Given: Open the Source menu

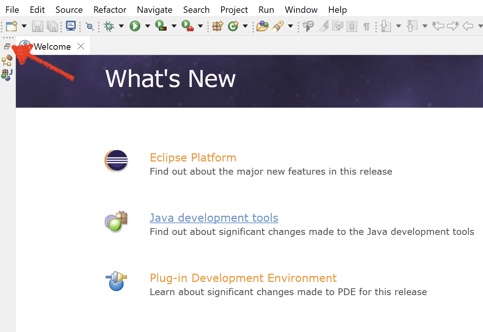Looking at the screenshot, I should click(x=69, y=10).
